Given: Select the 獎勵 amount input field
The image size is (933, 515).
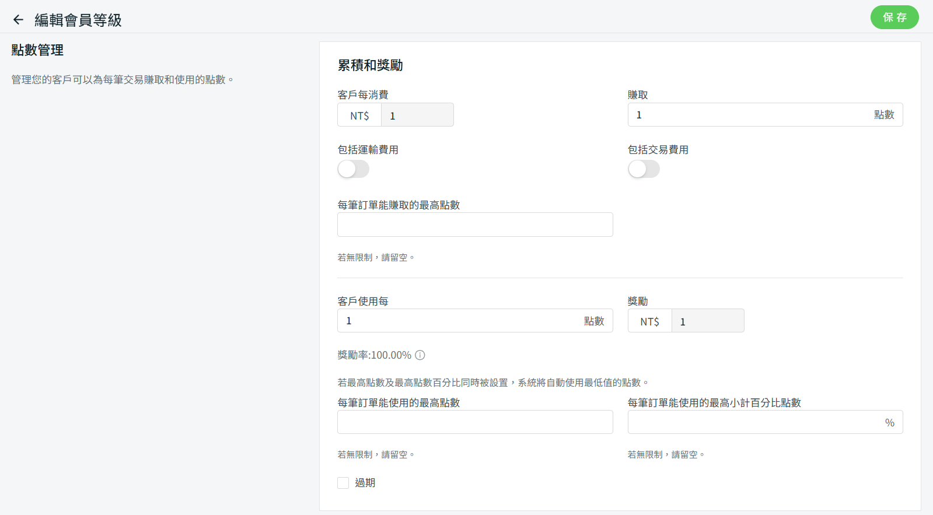Looking at the screenshot, I should point(707,321).
